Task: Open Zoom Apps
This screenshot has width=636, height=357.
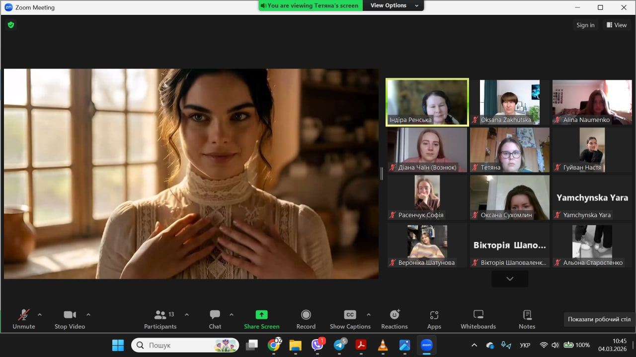Action: [x=434, y=319]
